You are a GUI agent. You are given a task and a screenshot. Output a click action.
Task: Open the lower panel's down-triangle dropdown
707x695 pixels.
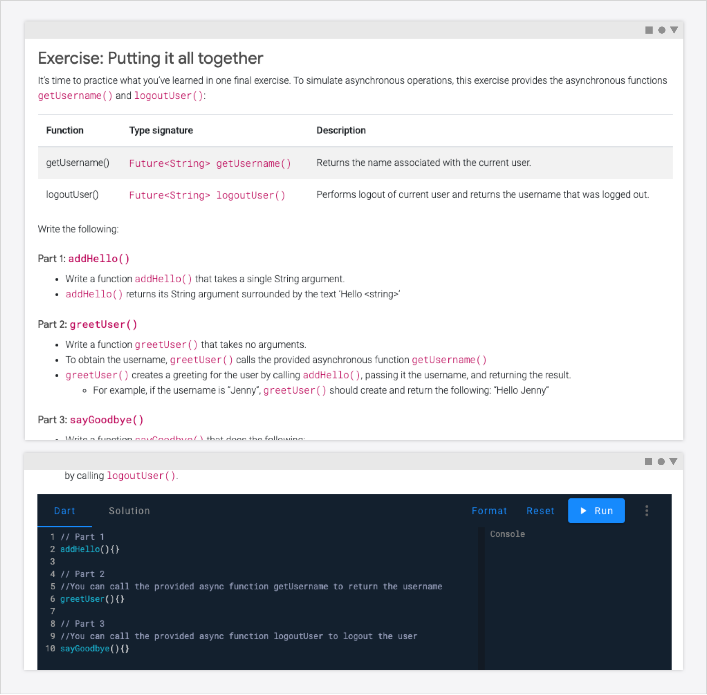[673, 462]
